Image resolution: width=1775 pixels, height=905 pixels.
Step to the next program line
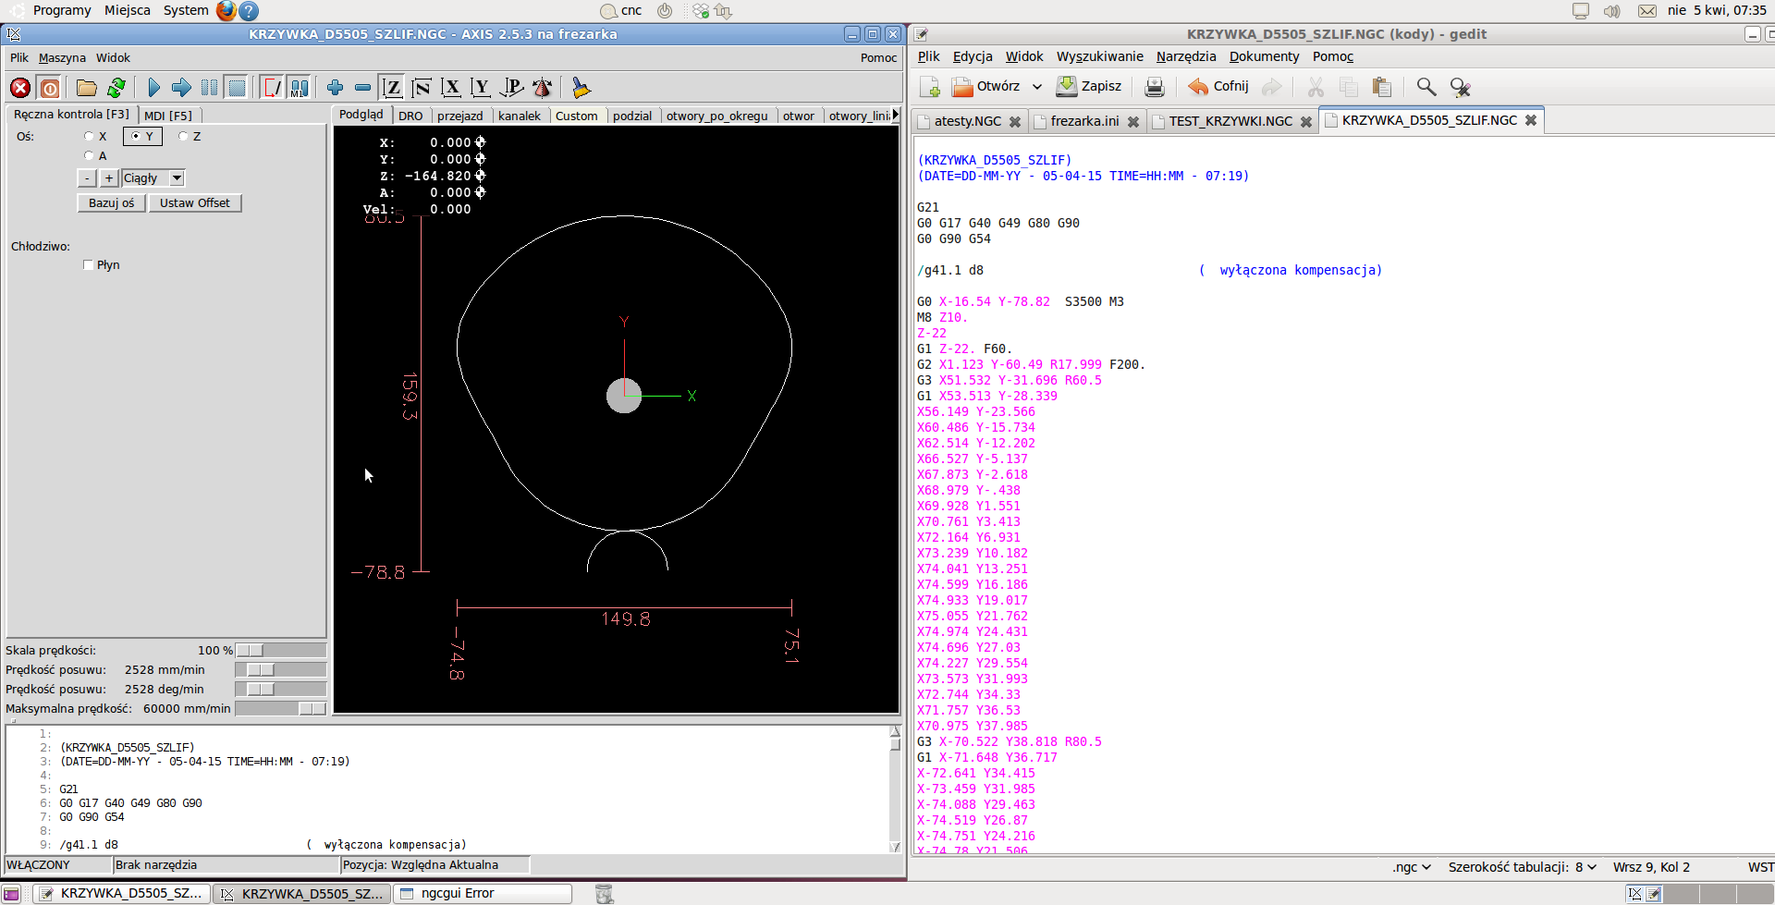(x=181, y=88)
